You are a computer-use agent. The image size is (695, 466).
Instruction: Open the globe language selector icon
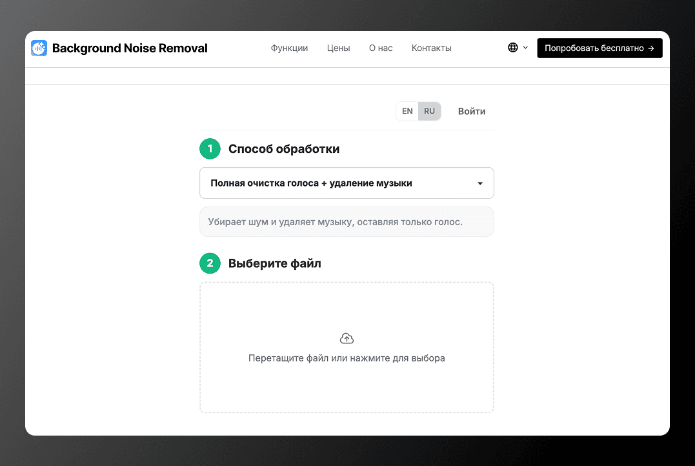coord(513,48)
